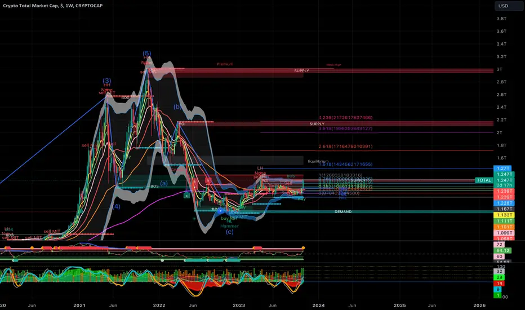
Task: Click the SUPPLY label near the 3T level
Action: pos(301,70)
